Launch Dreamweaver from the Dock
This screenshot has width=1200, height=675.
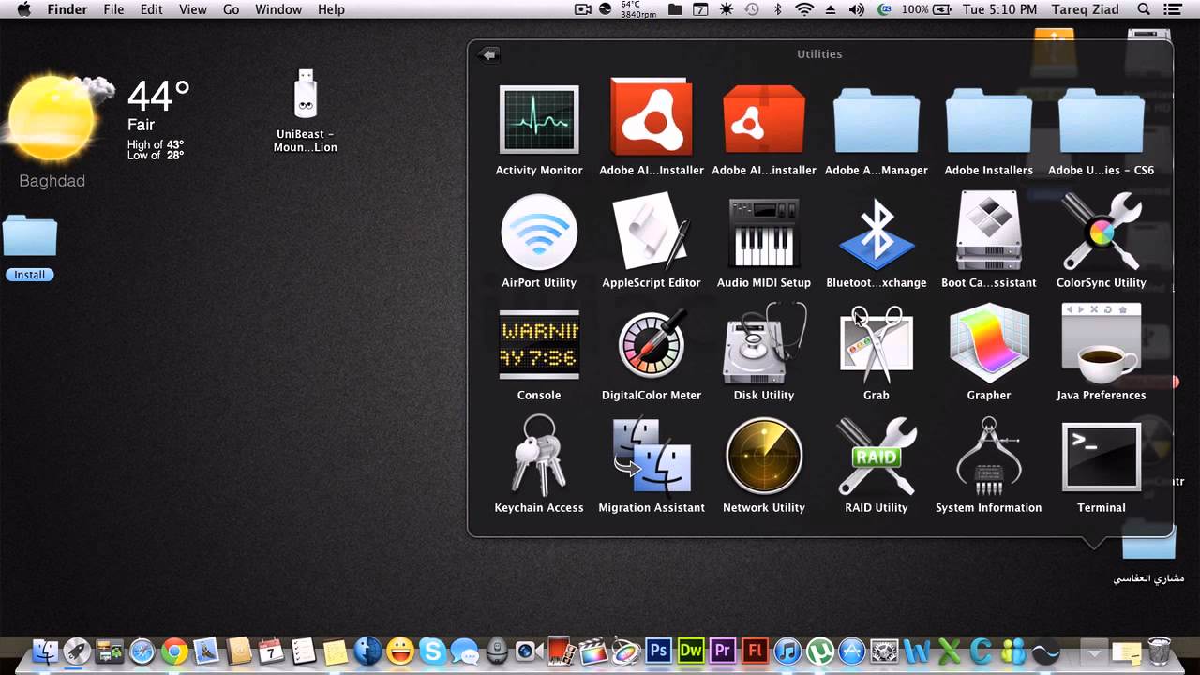(691, 650)
